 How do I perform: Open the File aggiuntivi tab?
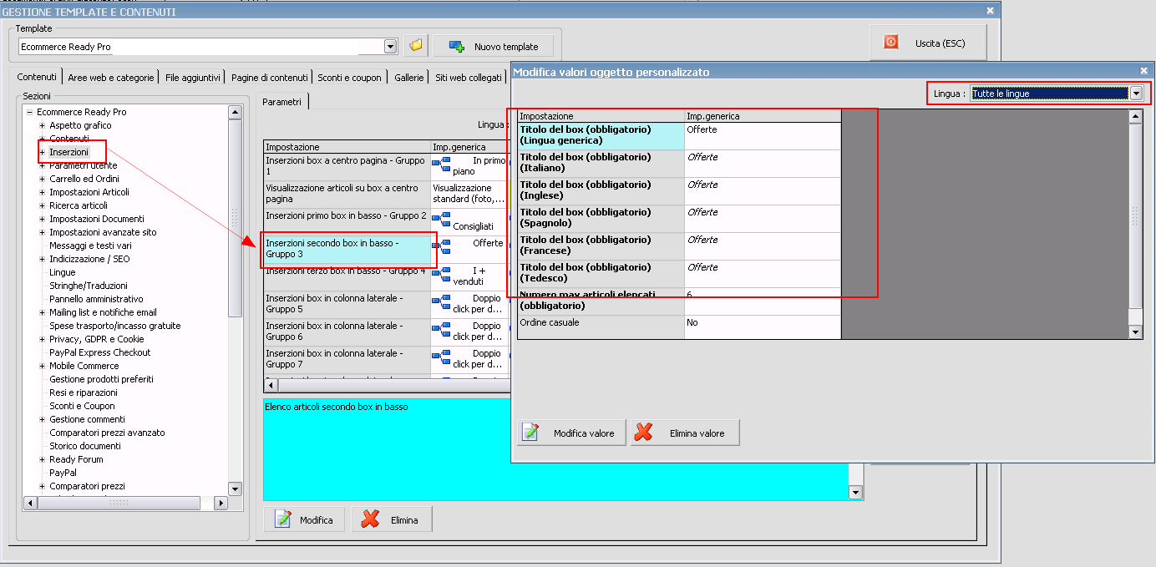[x=193, y=77]
